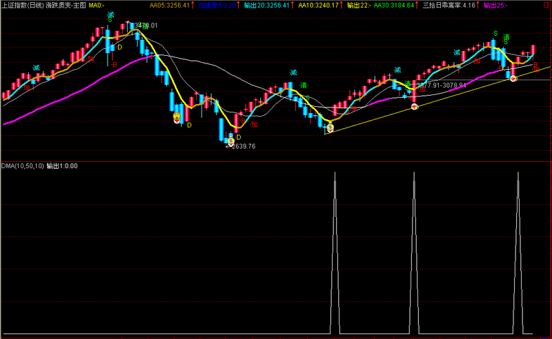The image size is (552, 339).
Task: Click the small red box icon after 输出25
Action: pos(546,5)
